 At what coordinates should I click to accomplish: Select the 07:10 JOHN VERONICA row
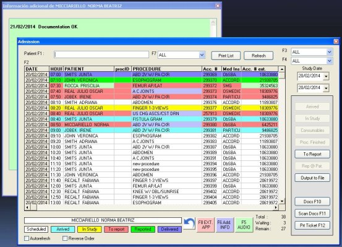tap(152, 80)
